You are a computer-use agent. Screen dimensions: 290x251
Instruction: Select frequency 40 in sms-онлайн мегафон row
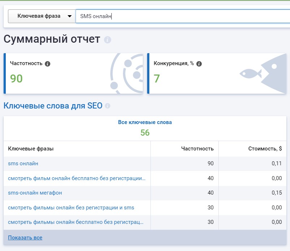[210, 193]
